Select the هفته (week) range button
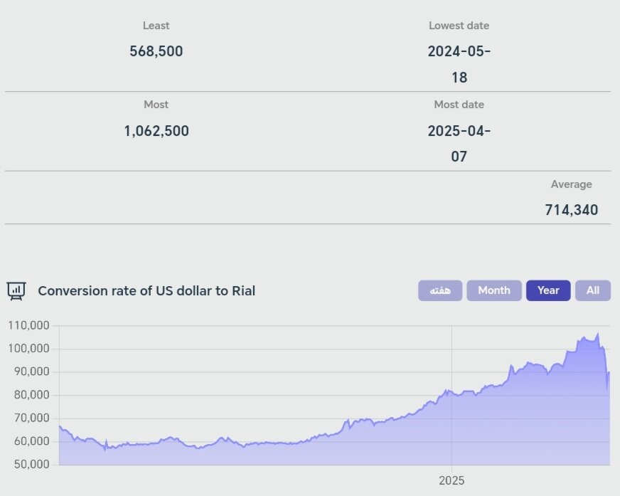Image resolution: width=620 pixels, height=496 pixels. tap(440, 290)
